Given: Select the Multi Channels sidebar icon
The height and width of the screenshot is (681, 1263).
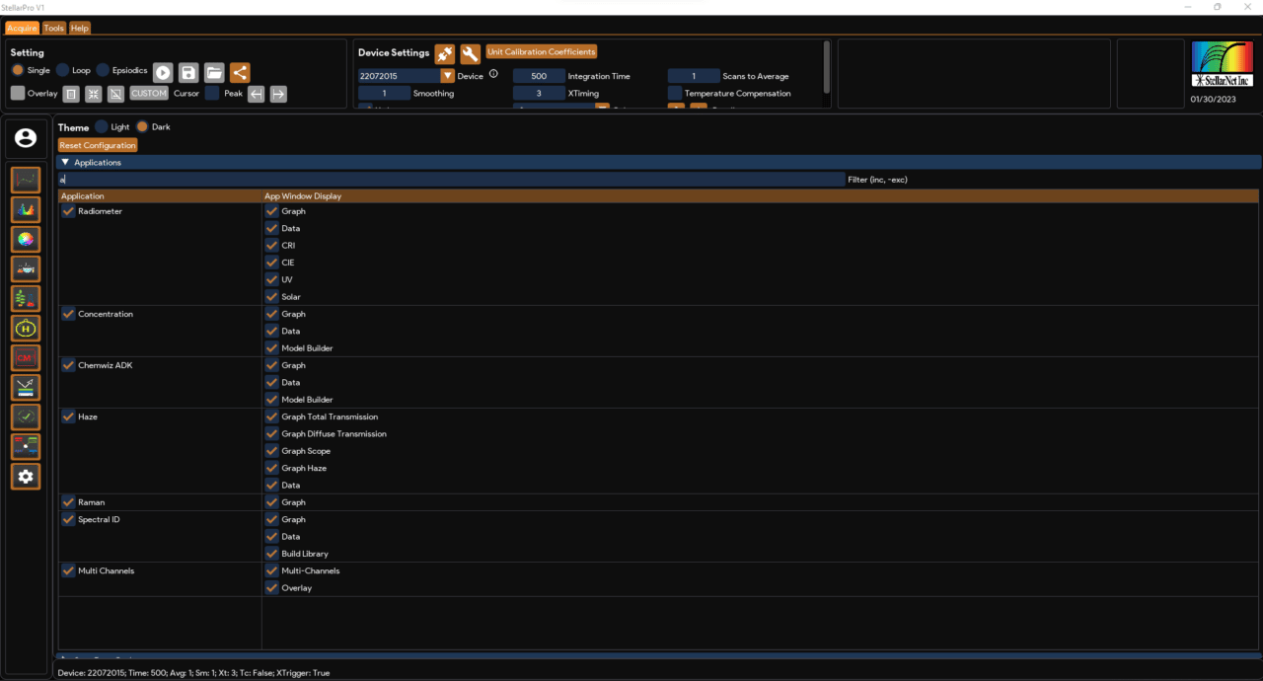Looking at the screenshot, I should point(25,445).
